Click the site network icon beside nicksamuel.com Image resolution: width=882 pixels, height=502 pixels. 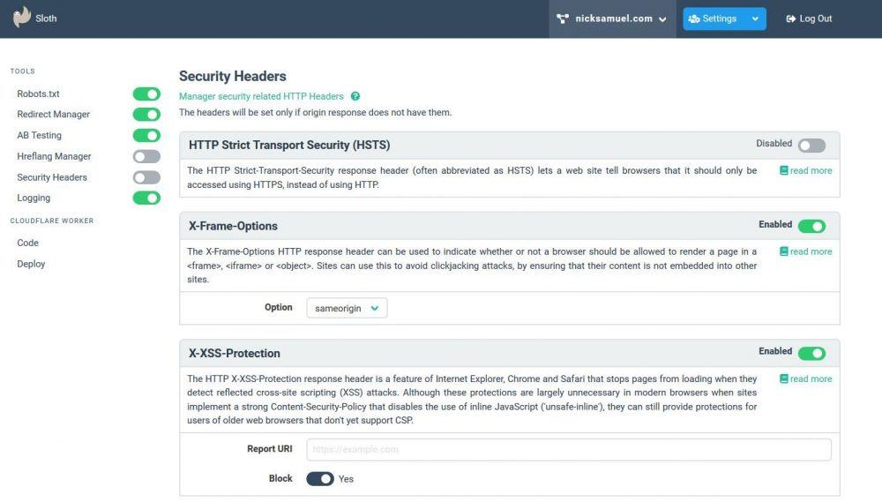[563, 19]
